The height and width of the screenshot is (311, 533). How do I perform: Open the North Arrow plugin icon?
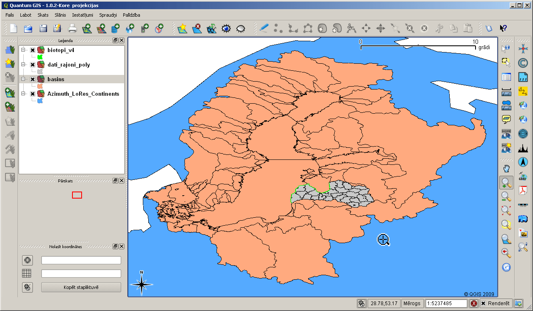(523, 162)
